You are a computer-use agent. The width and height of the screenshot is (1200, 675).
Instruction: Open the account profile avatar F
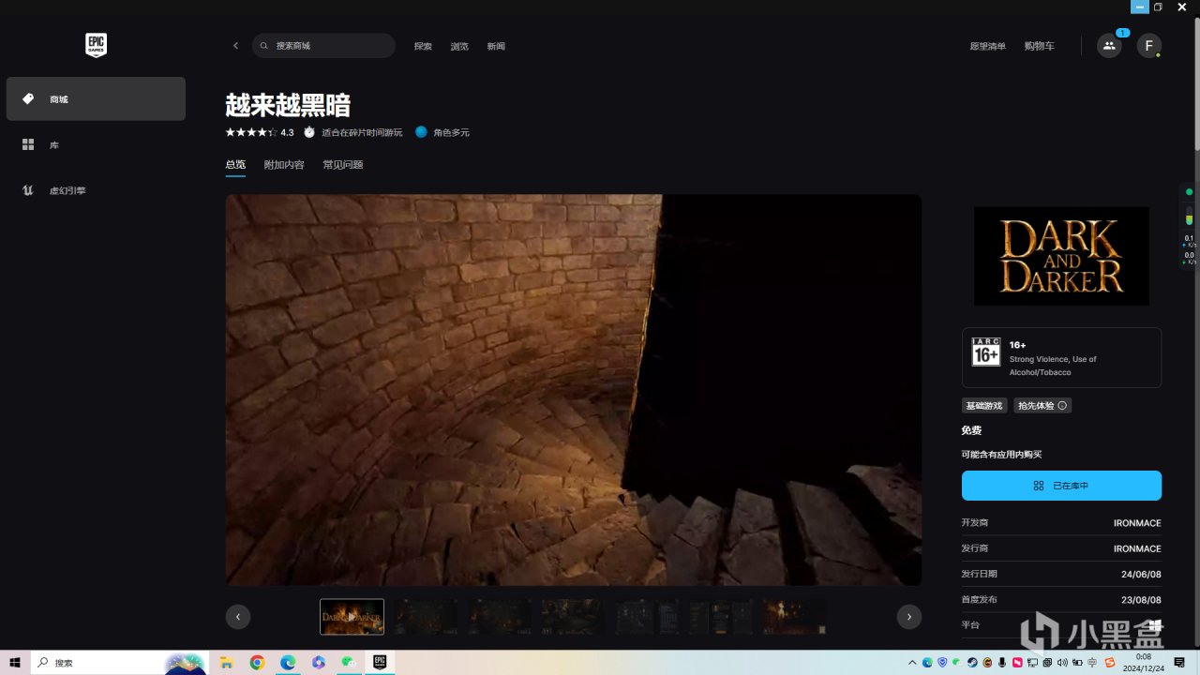(x=1149, y=46)
